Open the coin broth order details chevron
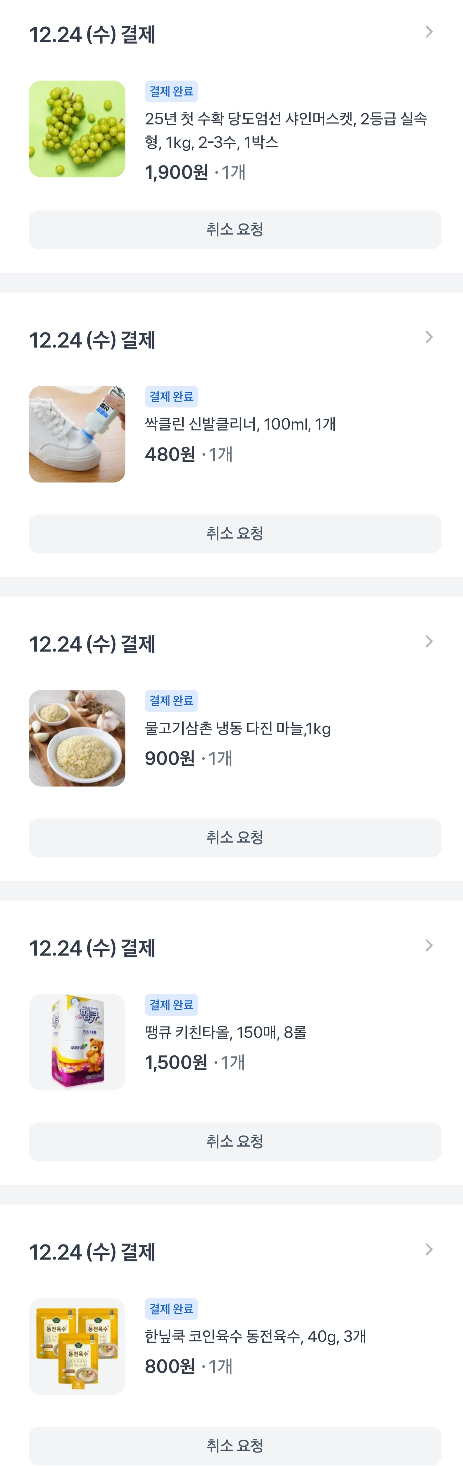Image resolution: width=463 pixels, height=1466 pixels. click(429, 1250)
